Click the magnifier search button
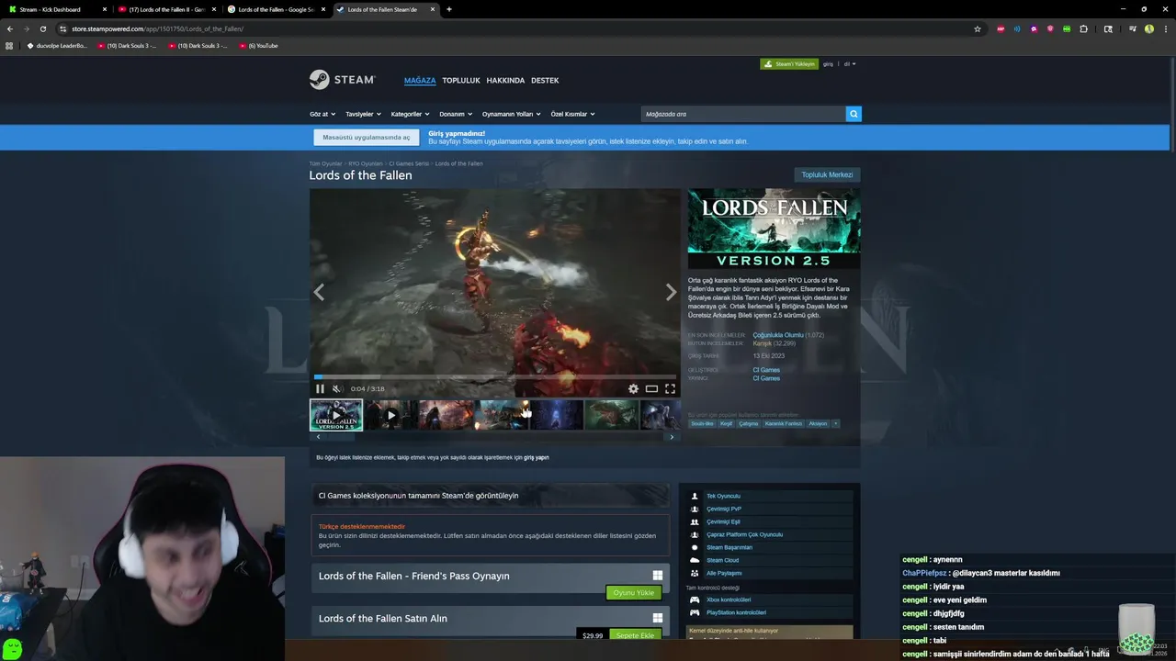Screen dimensions: 1176x661 854,114
